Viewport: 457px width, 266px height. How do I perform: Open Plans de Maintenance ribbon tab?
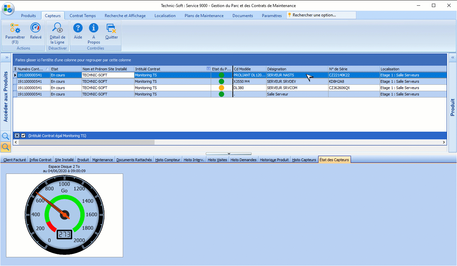pos(204,16)
